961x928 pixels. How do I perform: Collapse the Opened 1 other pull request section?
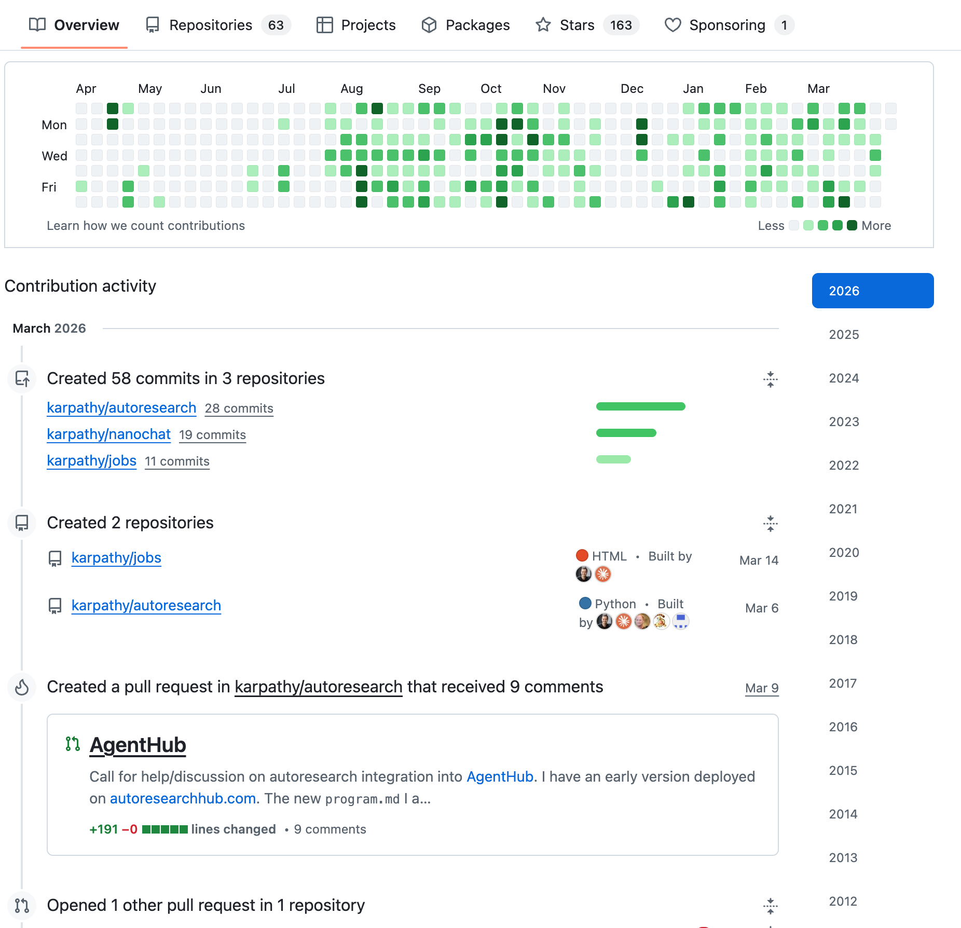pyautogui.click(x=771, y=906)
